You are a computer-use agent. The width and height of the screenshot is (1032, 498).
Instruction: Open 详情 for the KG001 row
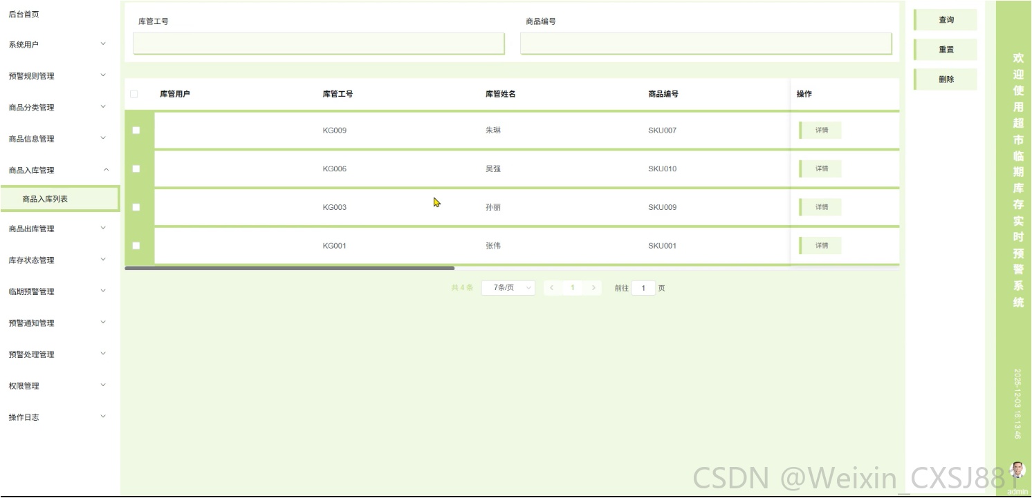point(820,245)
